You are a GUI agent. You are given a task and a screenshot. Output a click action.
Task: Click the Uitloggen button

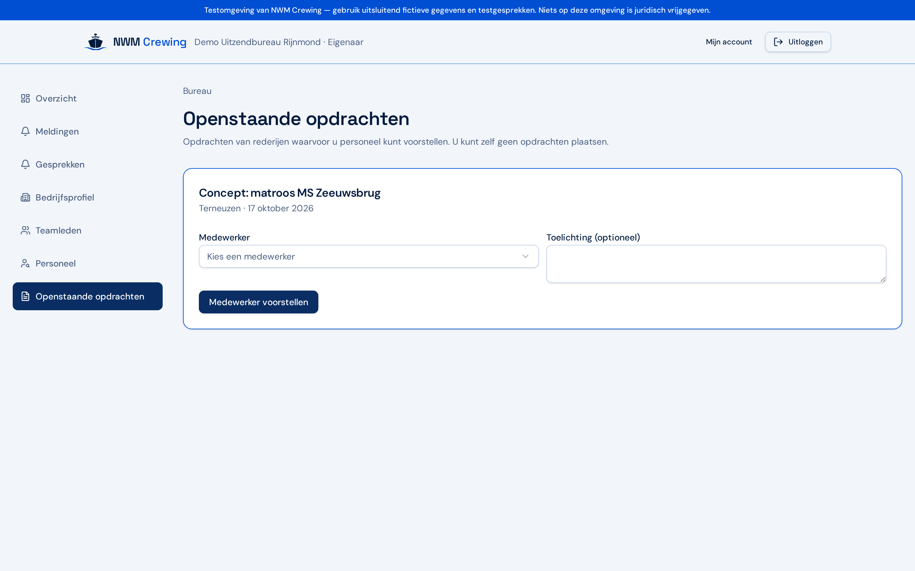click(798, 42)
